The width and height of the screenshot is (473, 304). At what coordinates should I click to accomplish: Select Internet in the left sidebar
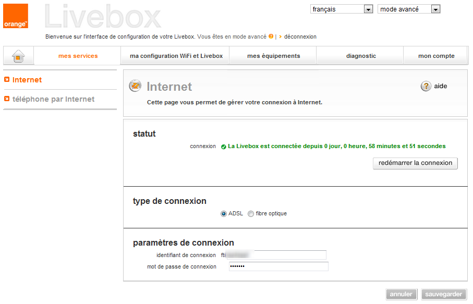click(x=27, y=80)
